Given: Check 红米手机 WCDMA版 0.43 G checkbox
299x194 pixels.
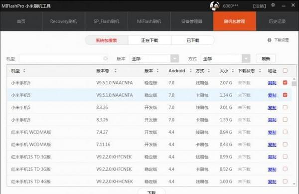Looking at the screenshot, I should coord(285,144).
